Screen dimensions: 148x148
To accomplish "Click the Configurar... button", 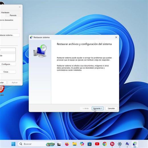I will [x=8, y=64].
